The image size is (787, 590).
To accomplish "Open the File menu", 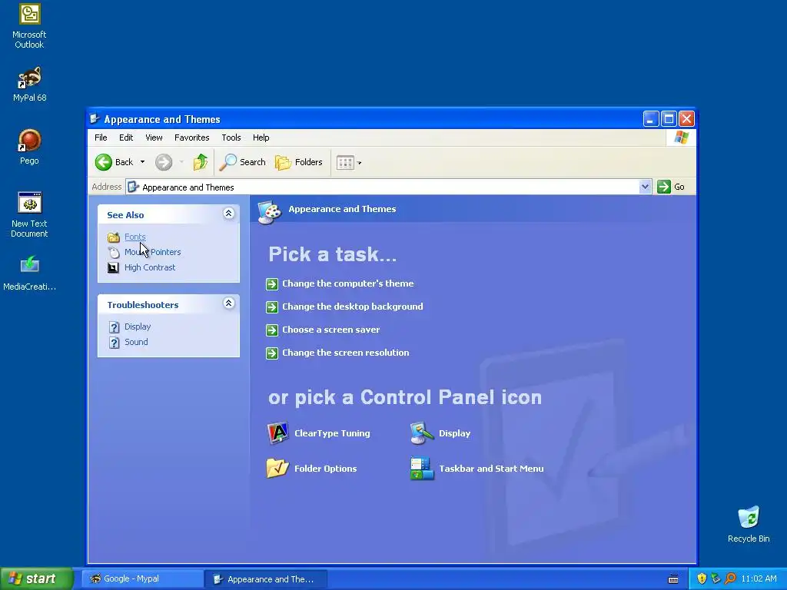I will click(x=101, y=138).
